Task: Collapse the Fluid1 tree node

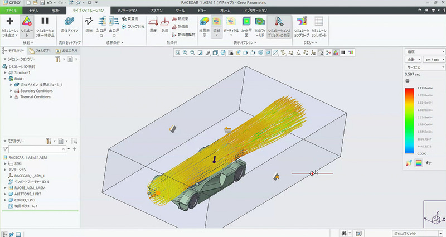Action: click(5, 79)
